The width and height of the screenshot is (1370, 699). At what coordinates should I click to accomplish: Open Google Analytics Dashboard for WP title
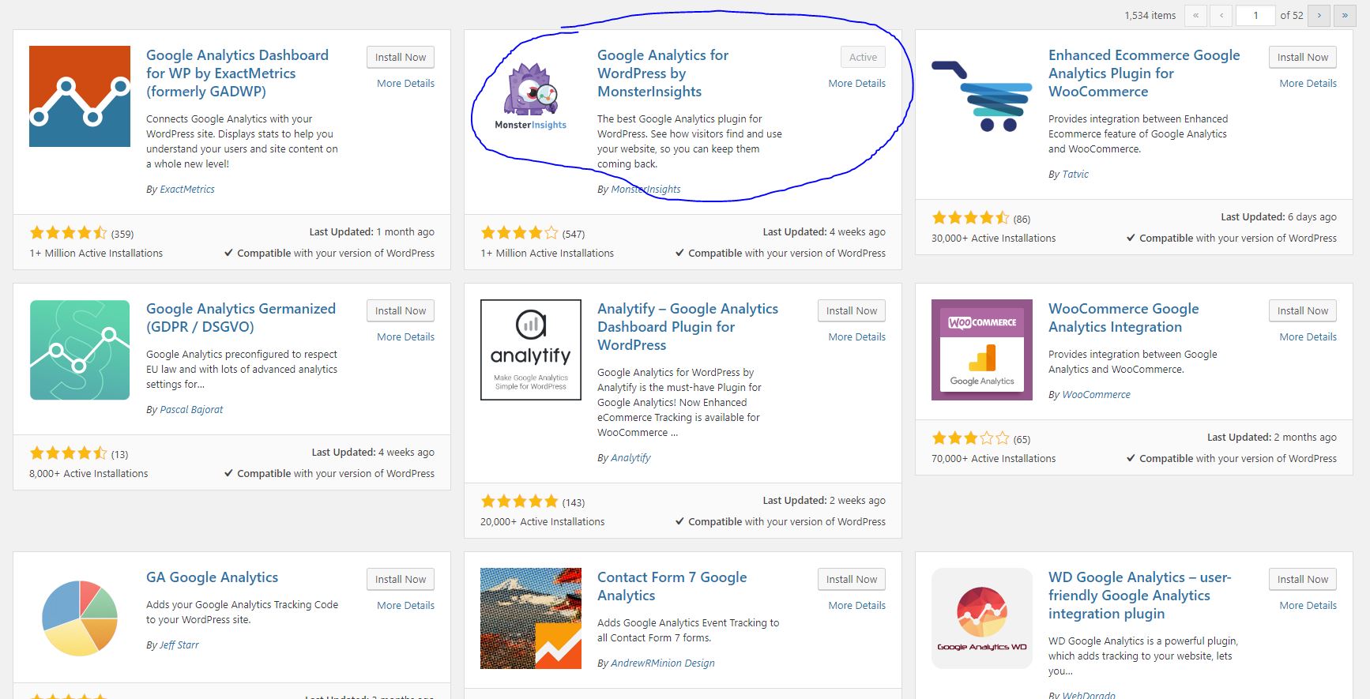[x=237, y=73]
